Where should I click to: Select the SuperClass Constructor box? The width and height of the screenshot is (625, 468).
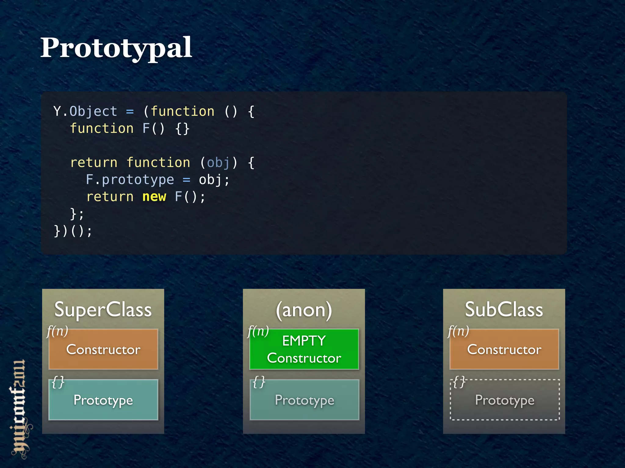103,349
